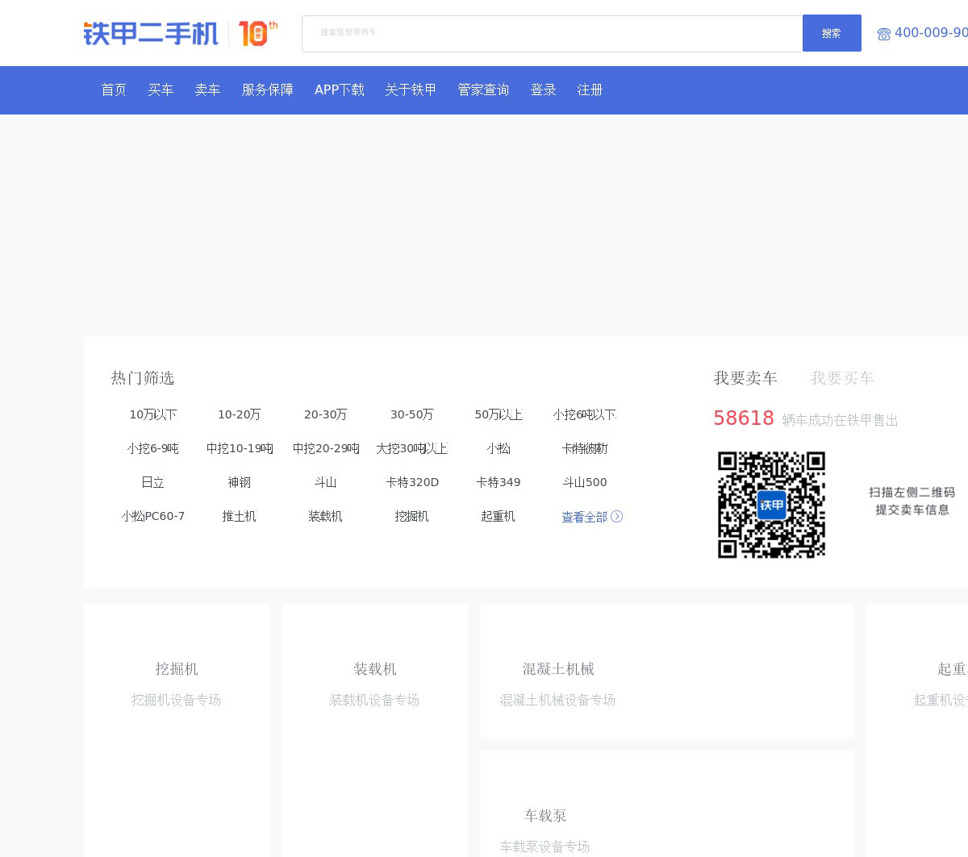Click the 10th anniversary badge icon

(257, 34)
